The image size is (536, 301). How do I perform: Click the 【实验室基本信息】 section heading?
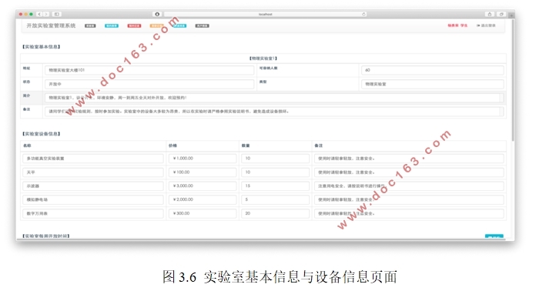pos(42,47)
